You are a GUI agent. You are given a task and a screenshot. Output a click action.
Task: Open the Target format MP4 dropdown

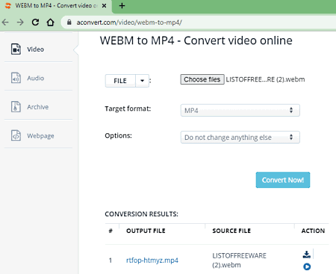pyautogui.click(x=240, y=110)
